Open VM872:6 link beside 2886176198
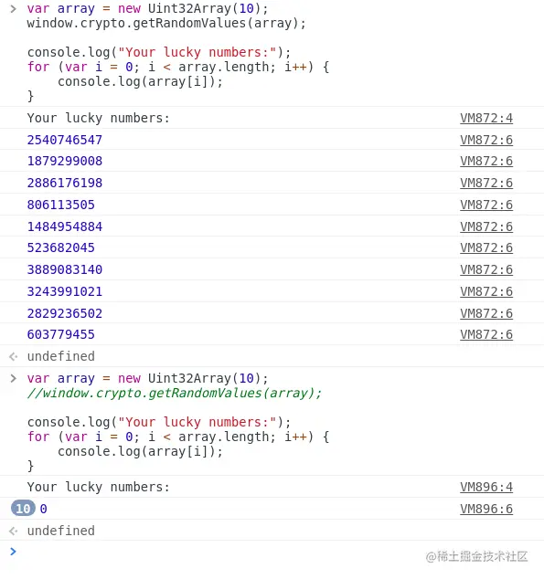Screen dimensions: 544x579 pyautogui.click(x=486, y=183)
